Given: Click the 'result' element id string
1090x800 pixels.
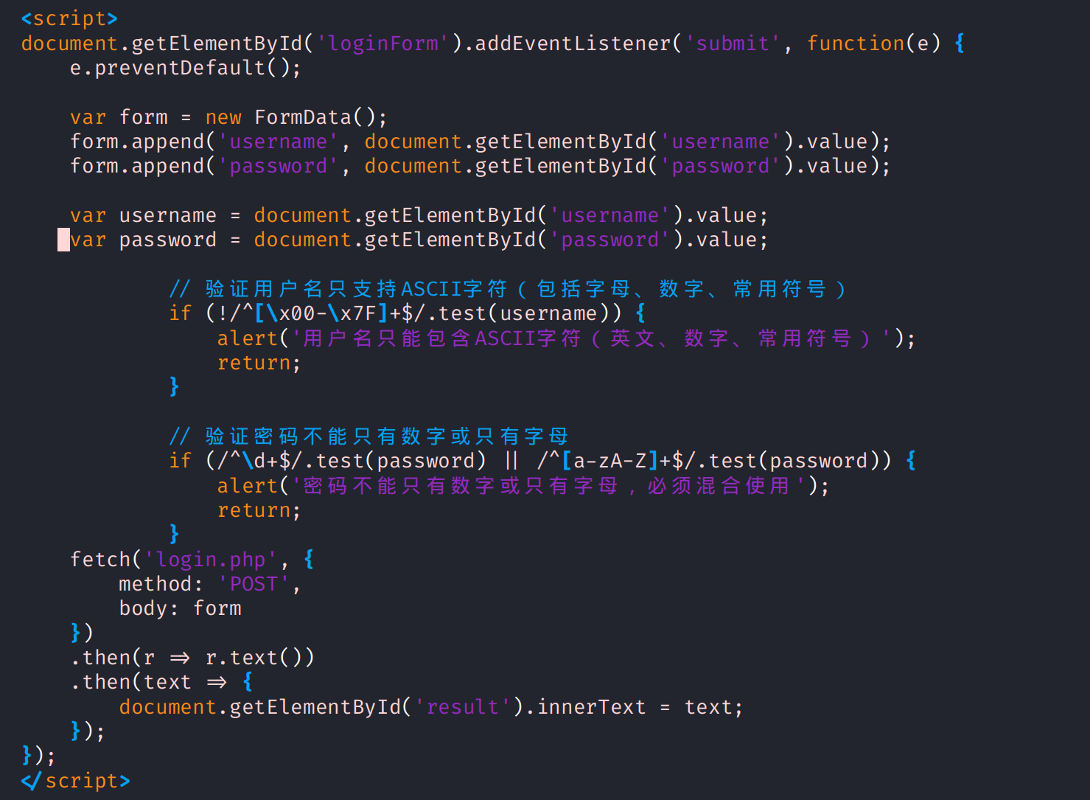Looking at the screenshot, I should click(463, 707).
